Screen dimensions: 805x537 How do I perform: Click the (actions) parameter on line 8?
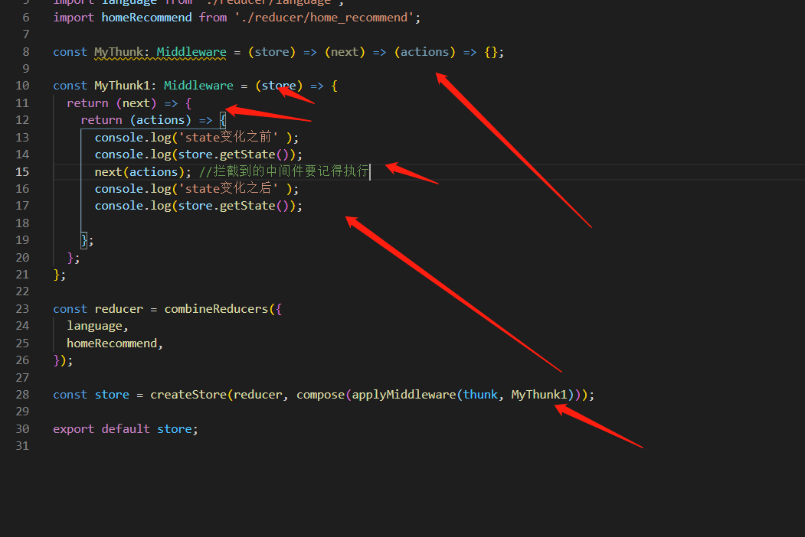pos(424,52)
